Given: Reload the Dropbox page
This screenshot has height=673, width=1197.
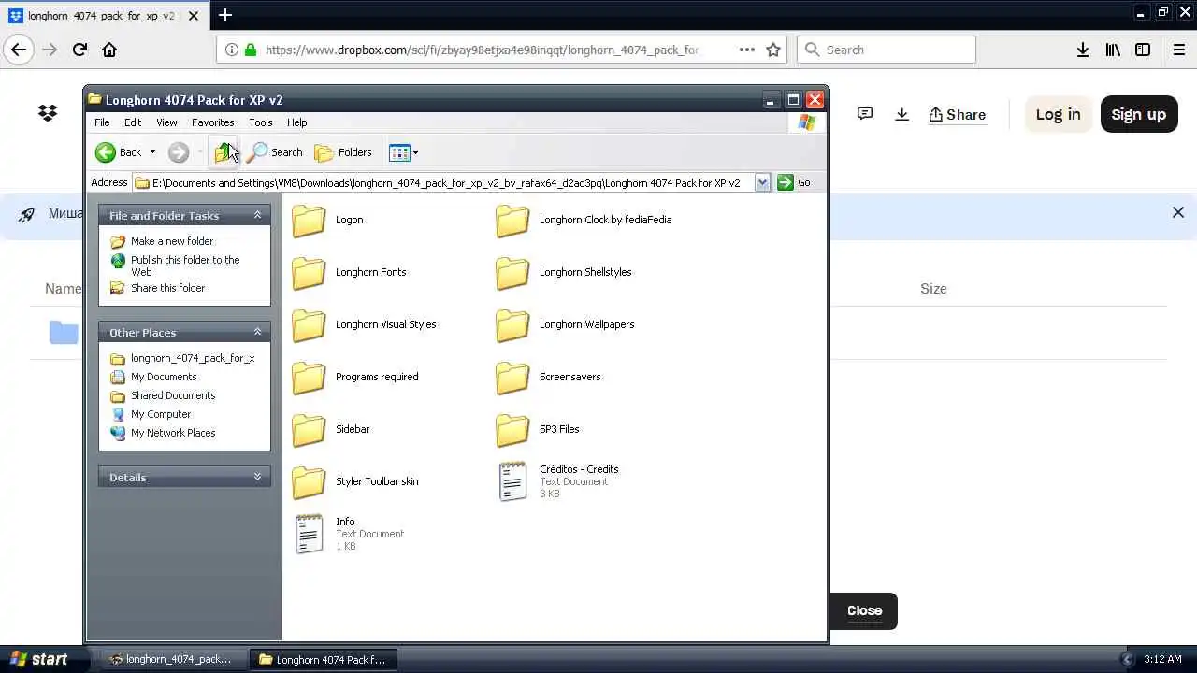Looking at the screenshot, I should pyautogui.click(x=79, y=50).
